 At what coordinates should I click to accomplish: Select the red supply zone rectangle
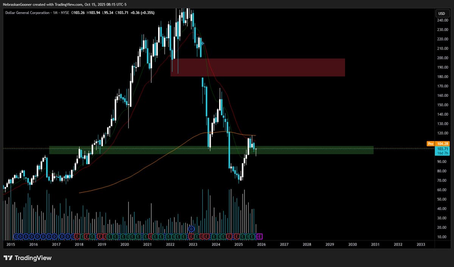[x=257, y=67]
